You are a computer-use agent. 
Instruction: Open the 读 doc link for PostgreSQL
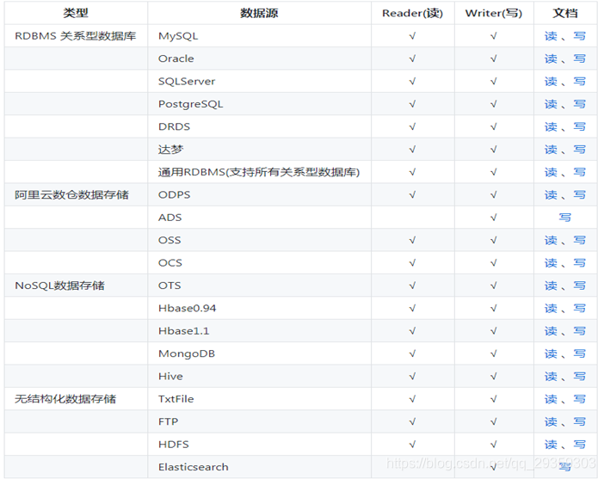(x=551, y=104)
